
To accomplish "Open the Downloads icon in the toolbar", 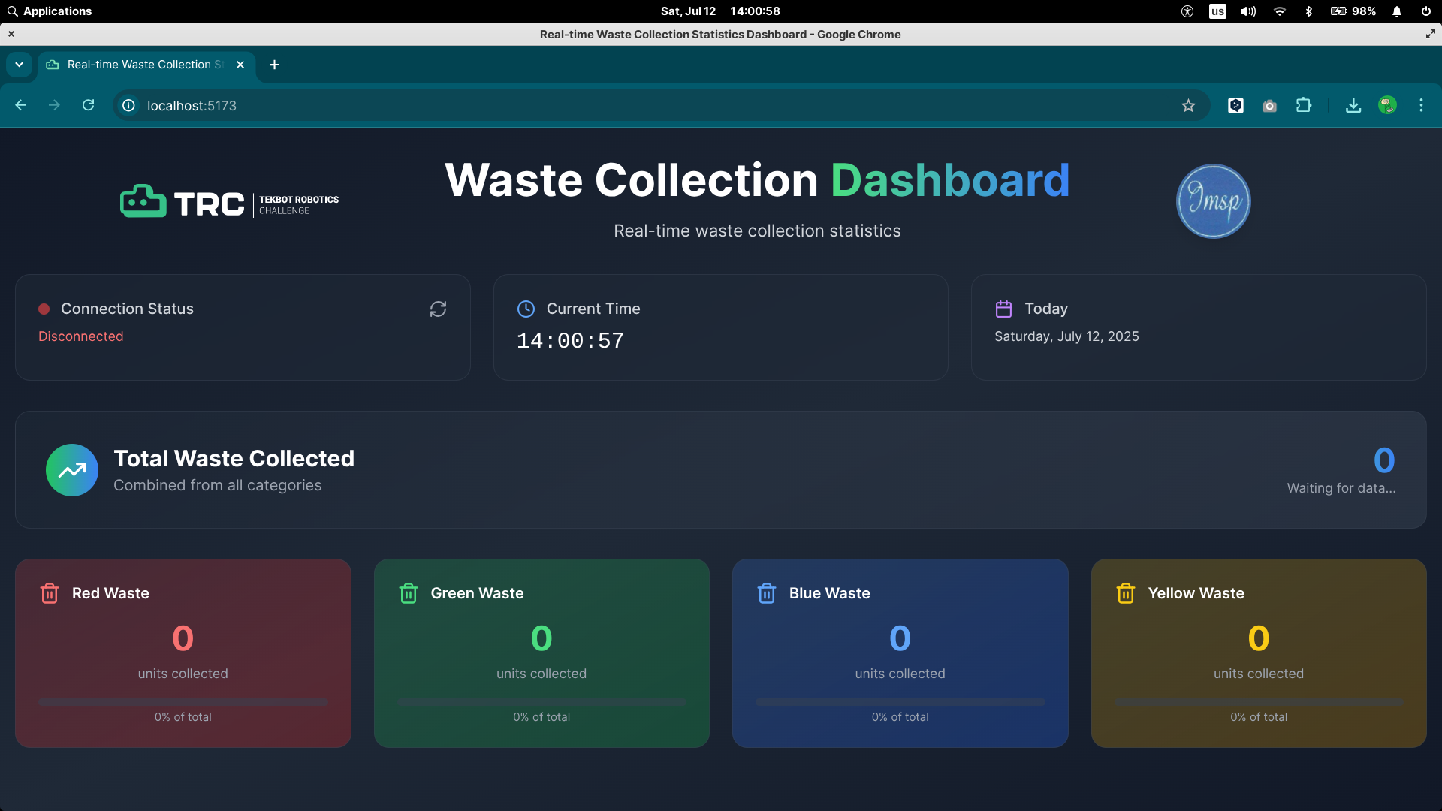I will 1352,105.
